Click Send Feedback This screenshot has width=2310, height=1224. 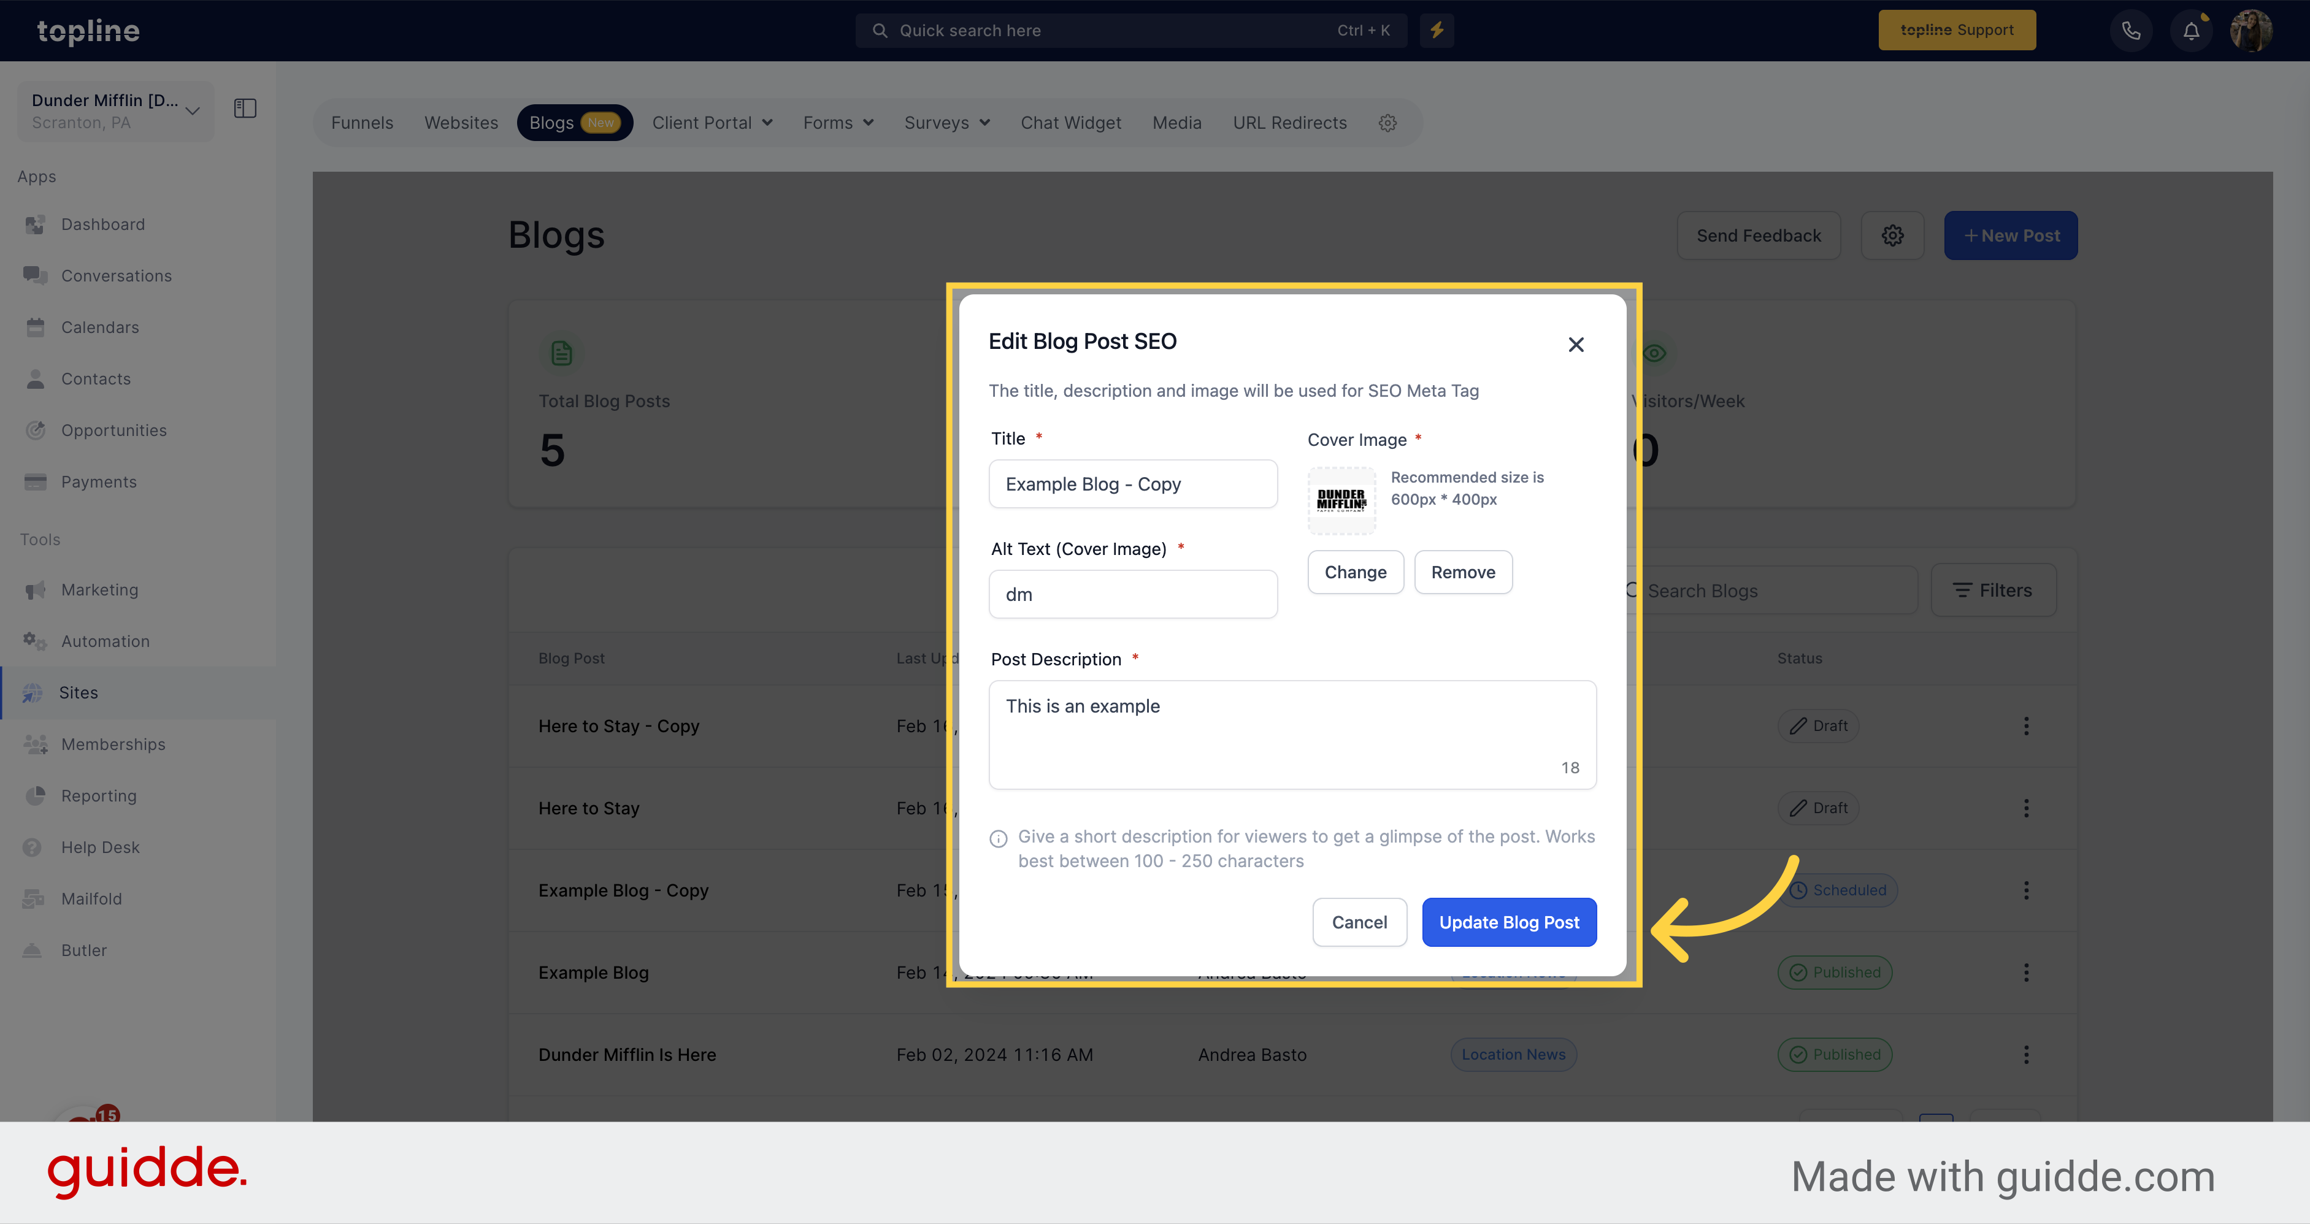[1759, 236]
